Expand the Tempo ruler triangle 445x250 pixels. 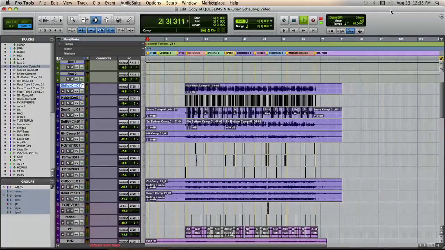pos(59,44)
